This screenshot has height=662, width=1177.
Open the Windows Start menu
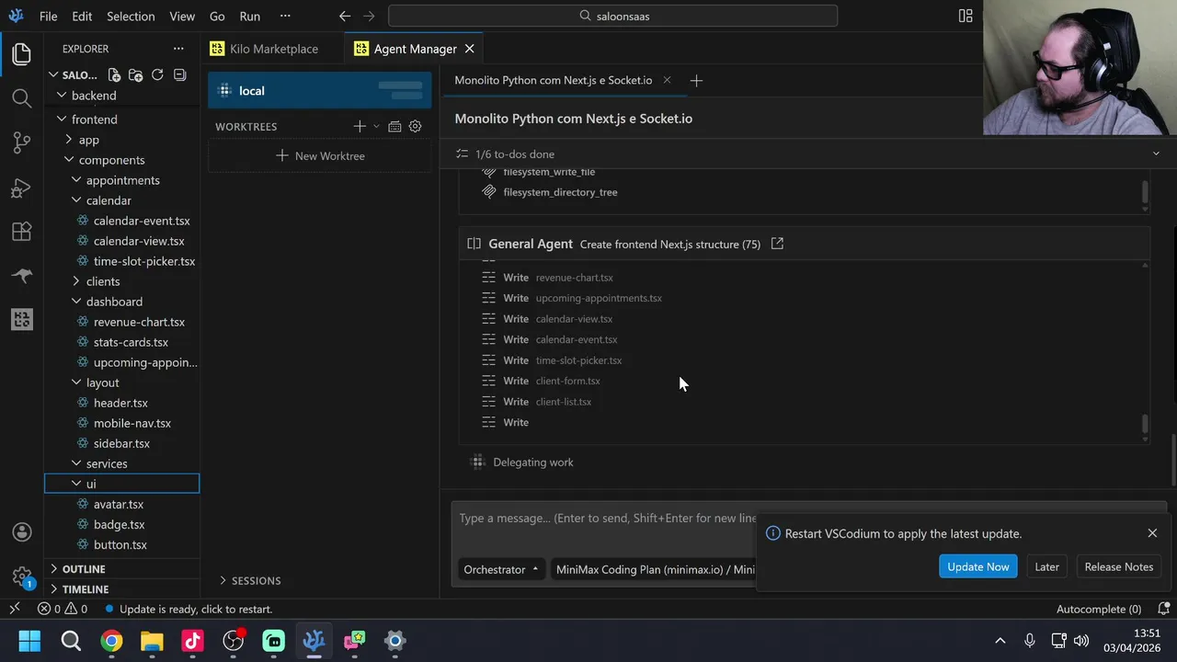pyautogui.click(x=29, y=641)
